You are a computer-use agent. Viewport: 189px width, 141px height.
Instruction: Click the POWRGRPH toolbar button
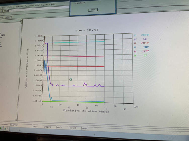[8, 17]
